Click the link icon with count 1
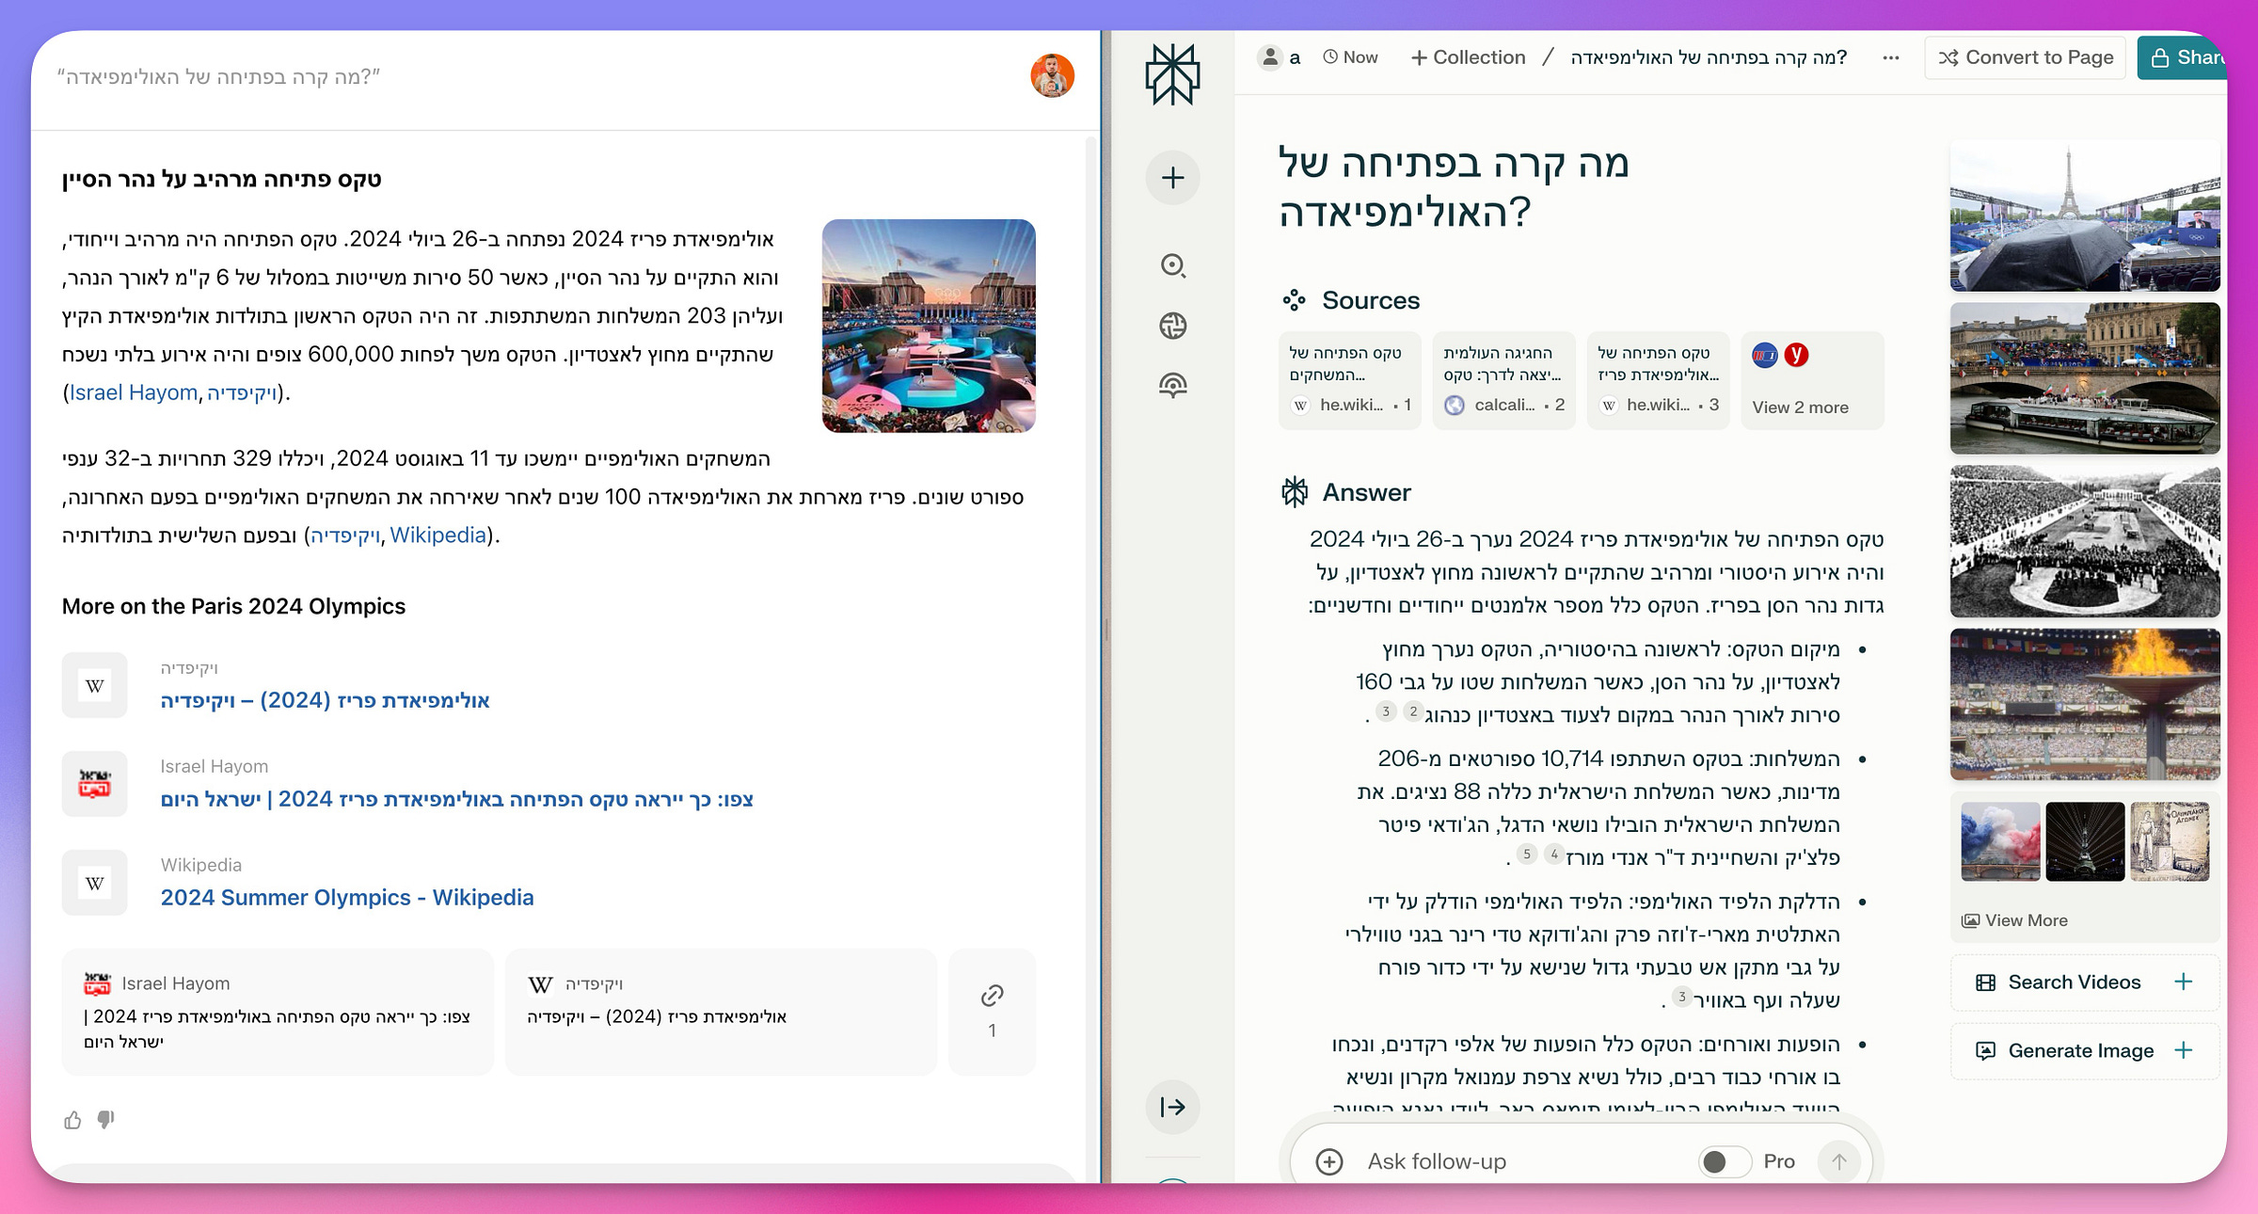2258x1214 pixels. [x=992, y=1012]
